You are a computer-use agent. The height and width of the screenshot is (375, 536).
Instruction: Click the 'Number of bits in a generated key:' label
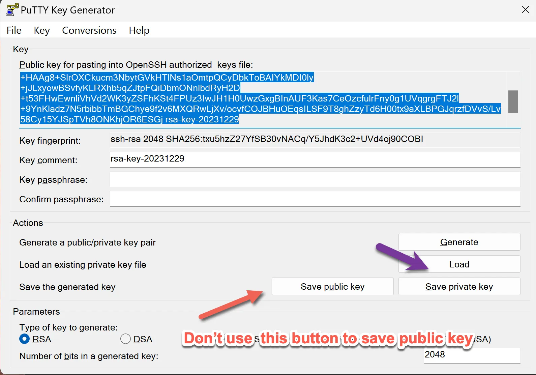(x=89, y=356)
